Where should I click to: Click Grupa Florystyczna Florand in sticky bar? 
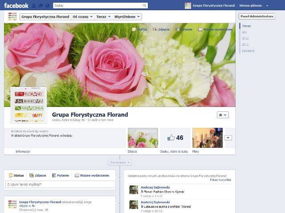(45, 17)
